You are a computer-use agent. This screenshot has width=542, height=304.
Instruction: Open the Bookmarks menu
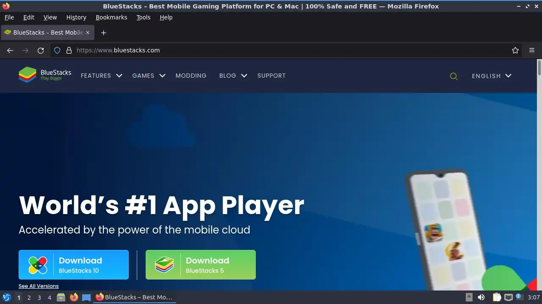(111, 17)
